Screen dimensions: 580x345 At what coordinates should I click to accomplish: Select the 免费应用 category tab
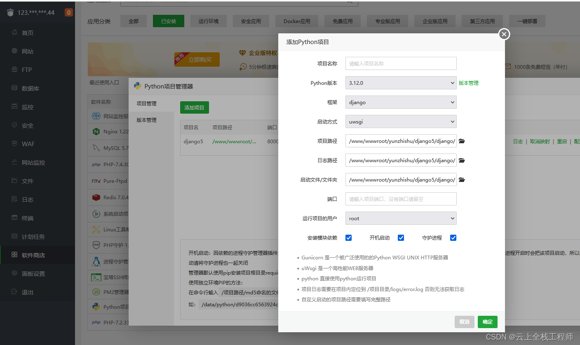[x=343, y=21]
